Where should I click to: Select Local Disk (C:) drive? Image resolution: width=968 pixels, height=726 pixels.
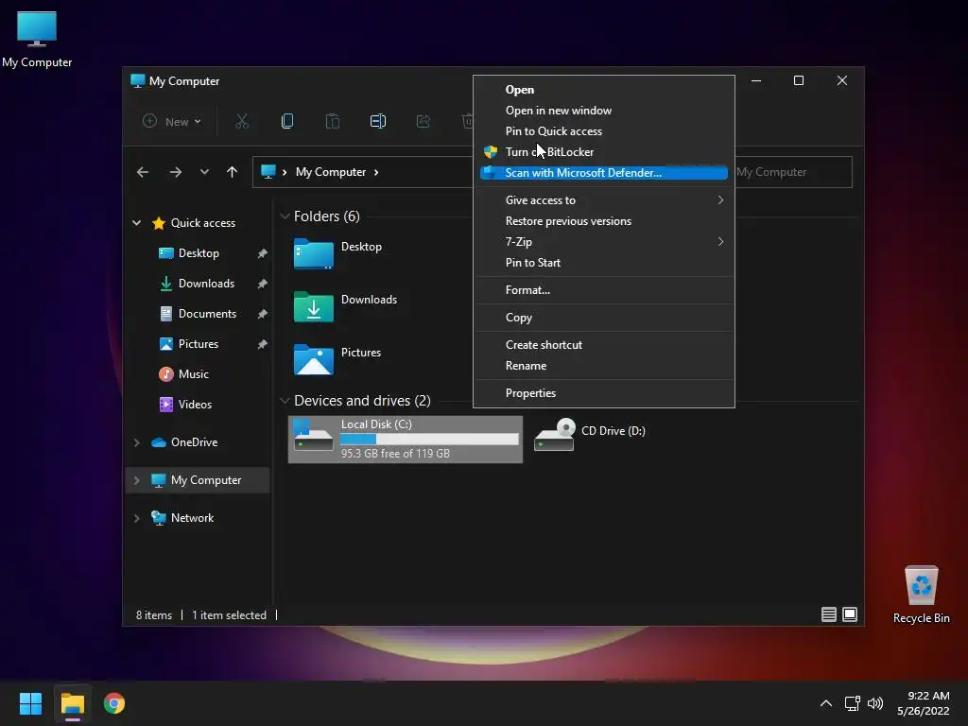pos(406,439)
